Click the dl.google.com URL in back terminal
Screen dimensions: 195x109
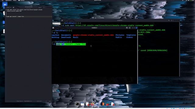[x=115, y=25]
